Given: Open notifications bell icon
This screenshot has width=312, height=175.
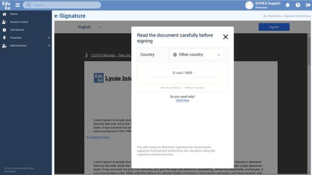Looking at the screenshot, I should click(288, 5).
